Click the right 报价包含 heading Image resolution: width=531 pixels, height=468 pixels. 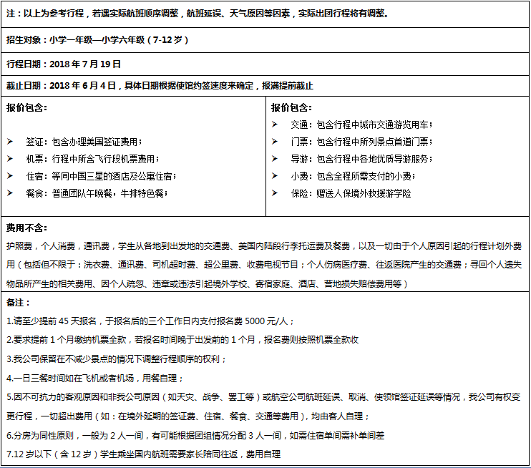click(x=291, y=107)
